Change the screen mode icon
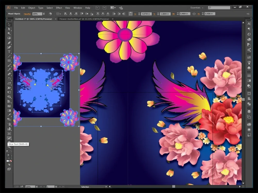The height and width of the screenshot is (193, 258). (x=9, y=169)
